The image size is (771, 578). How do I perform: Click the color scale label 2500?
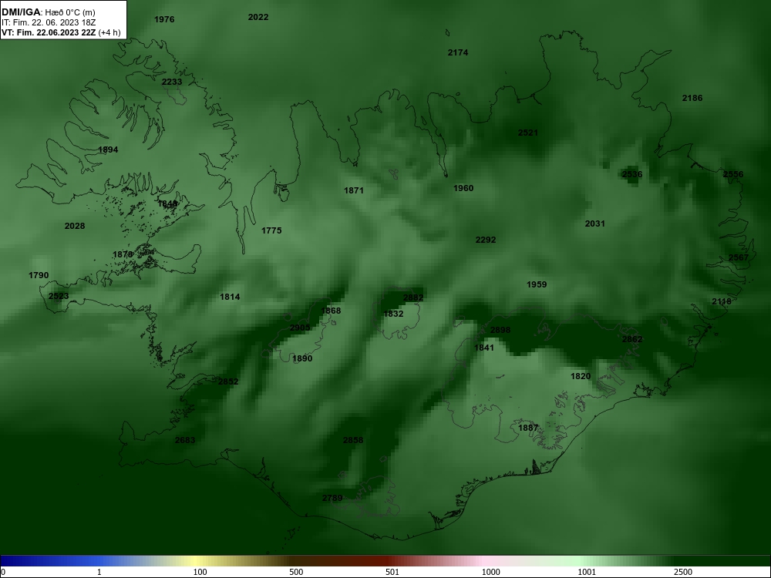(683, 572)
